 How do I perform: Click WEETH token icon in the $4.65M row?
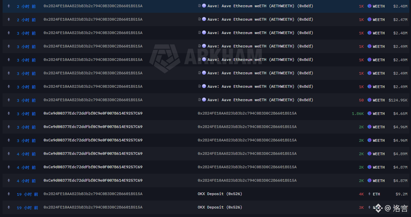(369, 114)
